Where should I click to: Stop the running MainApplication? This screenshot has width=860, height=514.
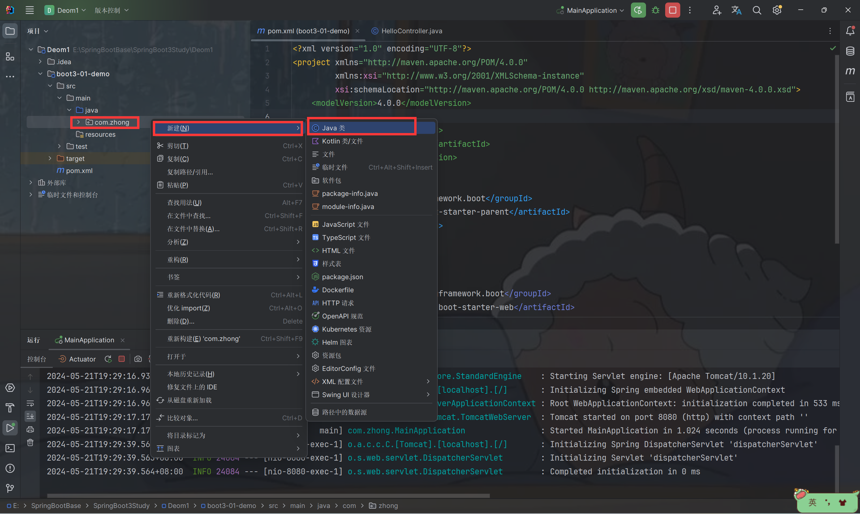[x=672, y=10]
